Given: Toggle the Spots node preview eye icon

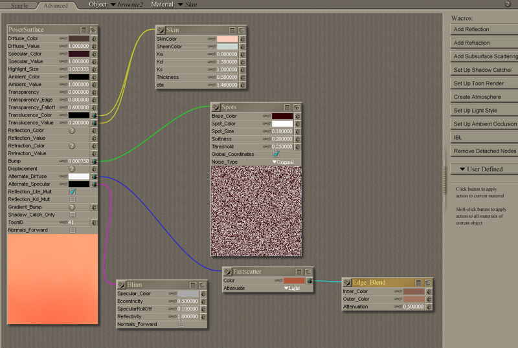Looking at the screenshot, I should (x=297, y=107).
